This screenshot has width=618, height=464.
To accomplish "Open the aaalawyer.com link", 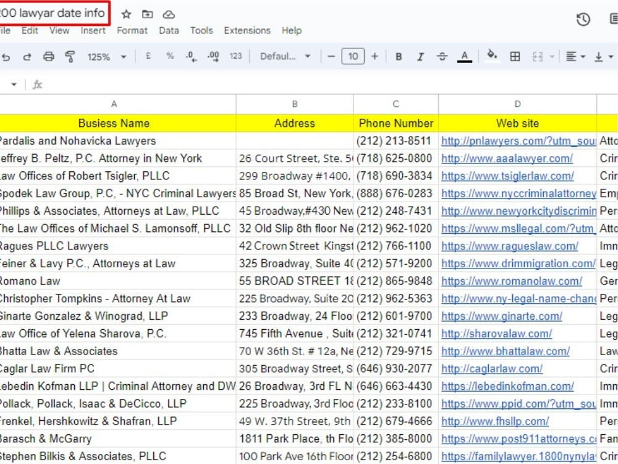I will pyautogui.click(x=507, y=158).
